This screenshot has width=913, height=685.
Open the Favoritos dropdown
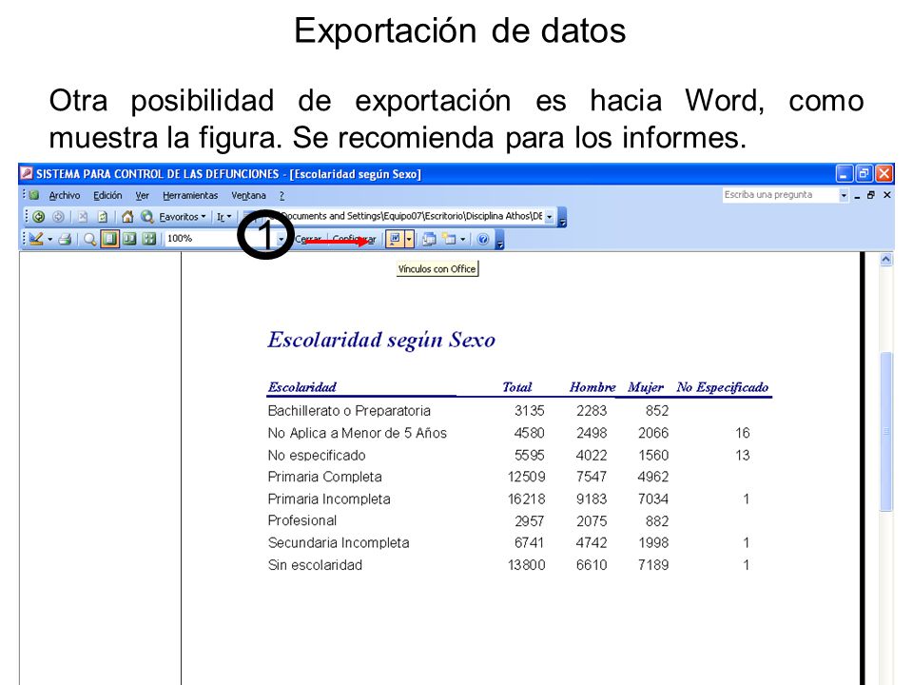(183, 217)
